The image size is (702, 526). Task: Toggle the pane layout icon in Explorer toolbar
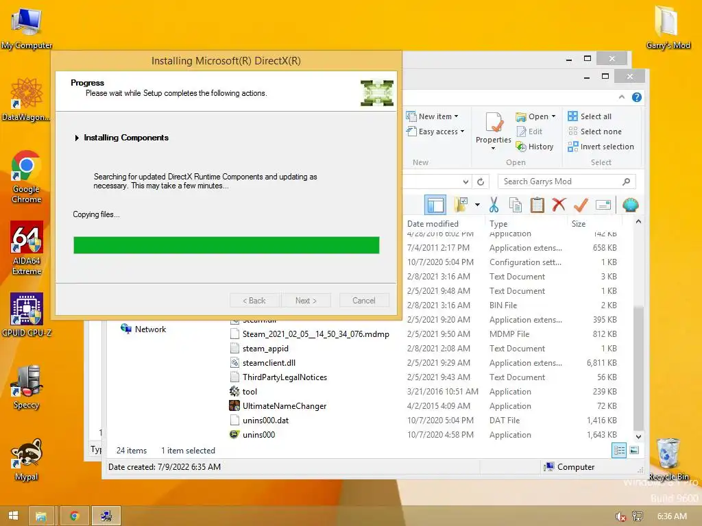pos(435,205)
